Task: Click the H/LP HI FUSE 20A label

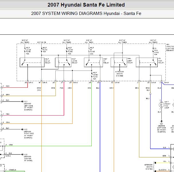Action: coord(92,51)
